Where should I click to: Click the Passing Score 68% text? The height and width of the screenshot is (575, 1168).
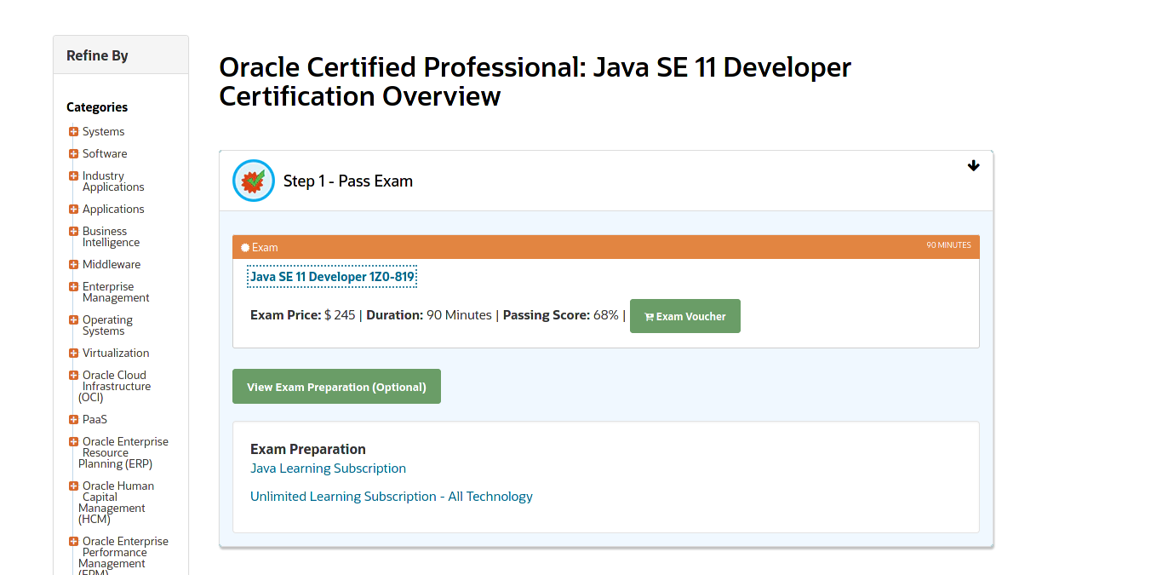point(561,315)
